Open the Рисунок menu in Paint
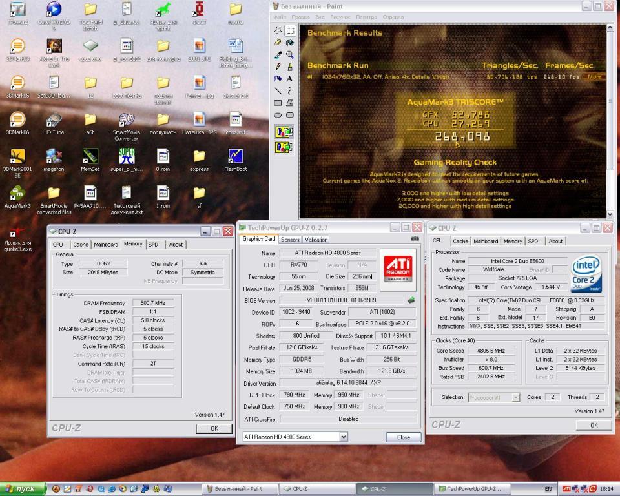The image size is (620, 496). click(x=340, y=17)
